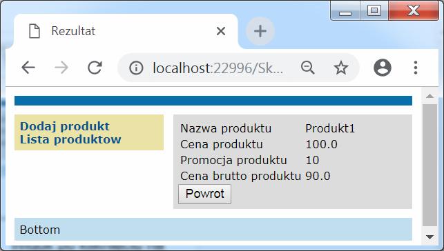The width and height of the screenshot is (444, 251).
Task: Open the Lista produktow link
Action: pos(70,139)
